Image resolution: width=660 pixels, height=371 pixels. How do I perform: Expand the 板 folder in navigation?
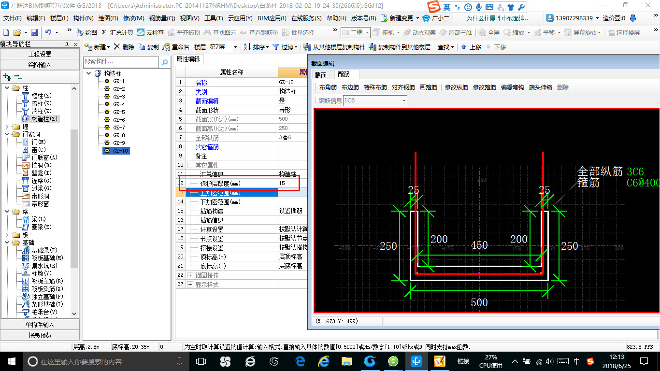point(7,235)
